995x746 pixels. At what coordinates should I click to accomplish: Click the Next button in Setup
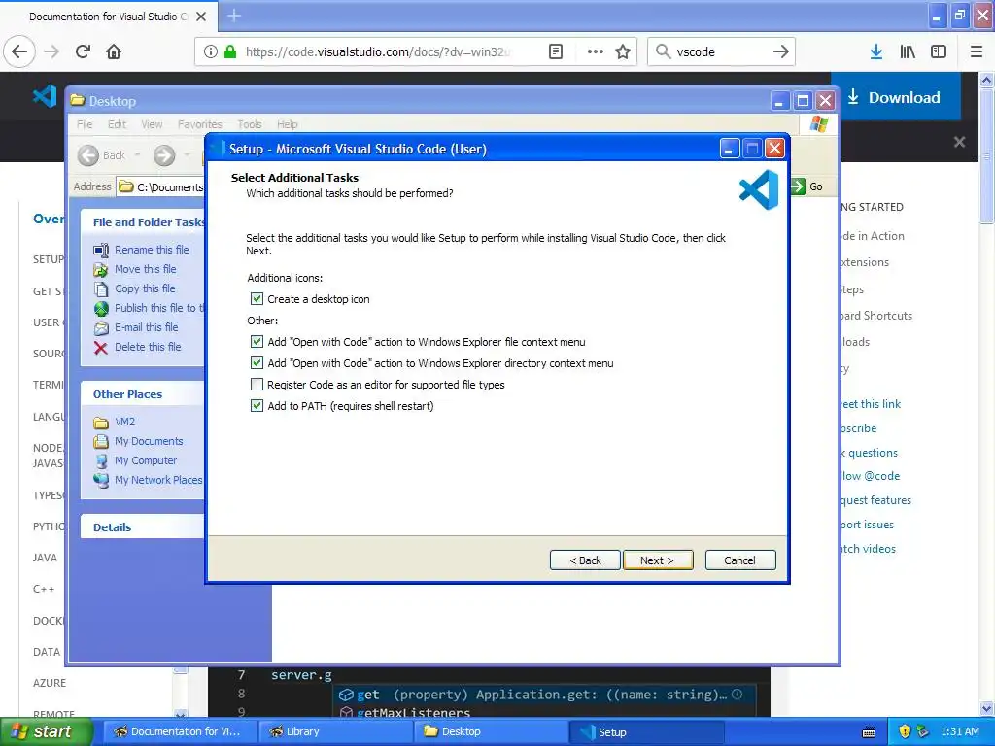[658, 560]
